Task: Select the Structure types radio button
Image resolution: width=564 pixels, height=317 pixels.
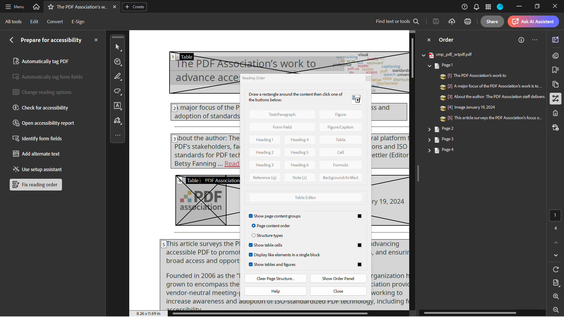Action: pos(254,235)
